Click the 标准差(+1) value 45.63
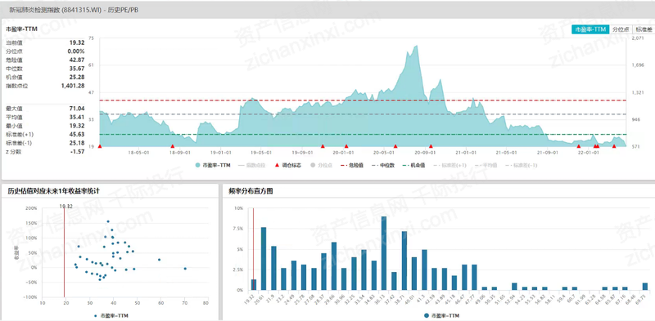 77,134
